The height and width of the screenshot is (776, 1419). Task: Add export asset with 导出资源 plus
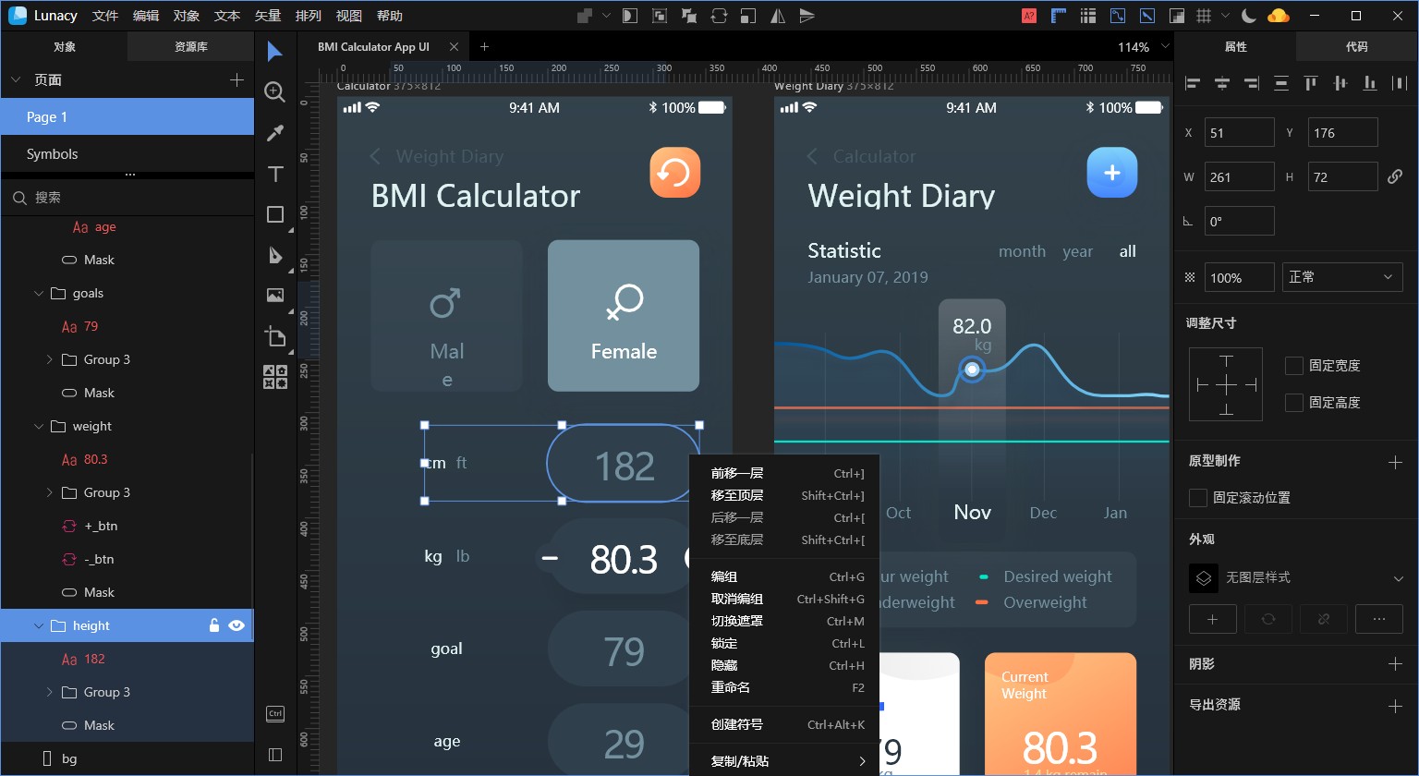(1395, 706)
